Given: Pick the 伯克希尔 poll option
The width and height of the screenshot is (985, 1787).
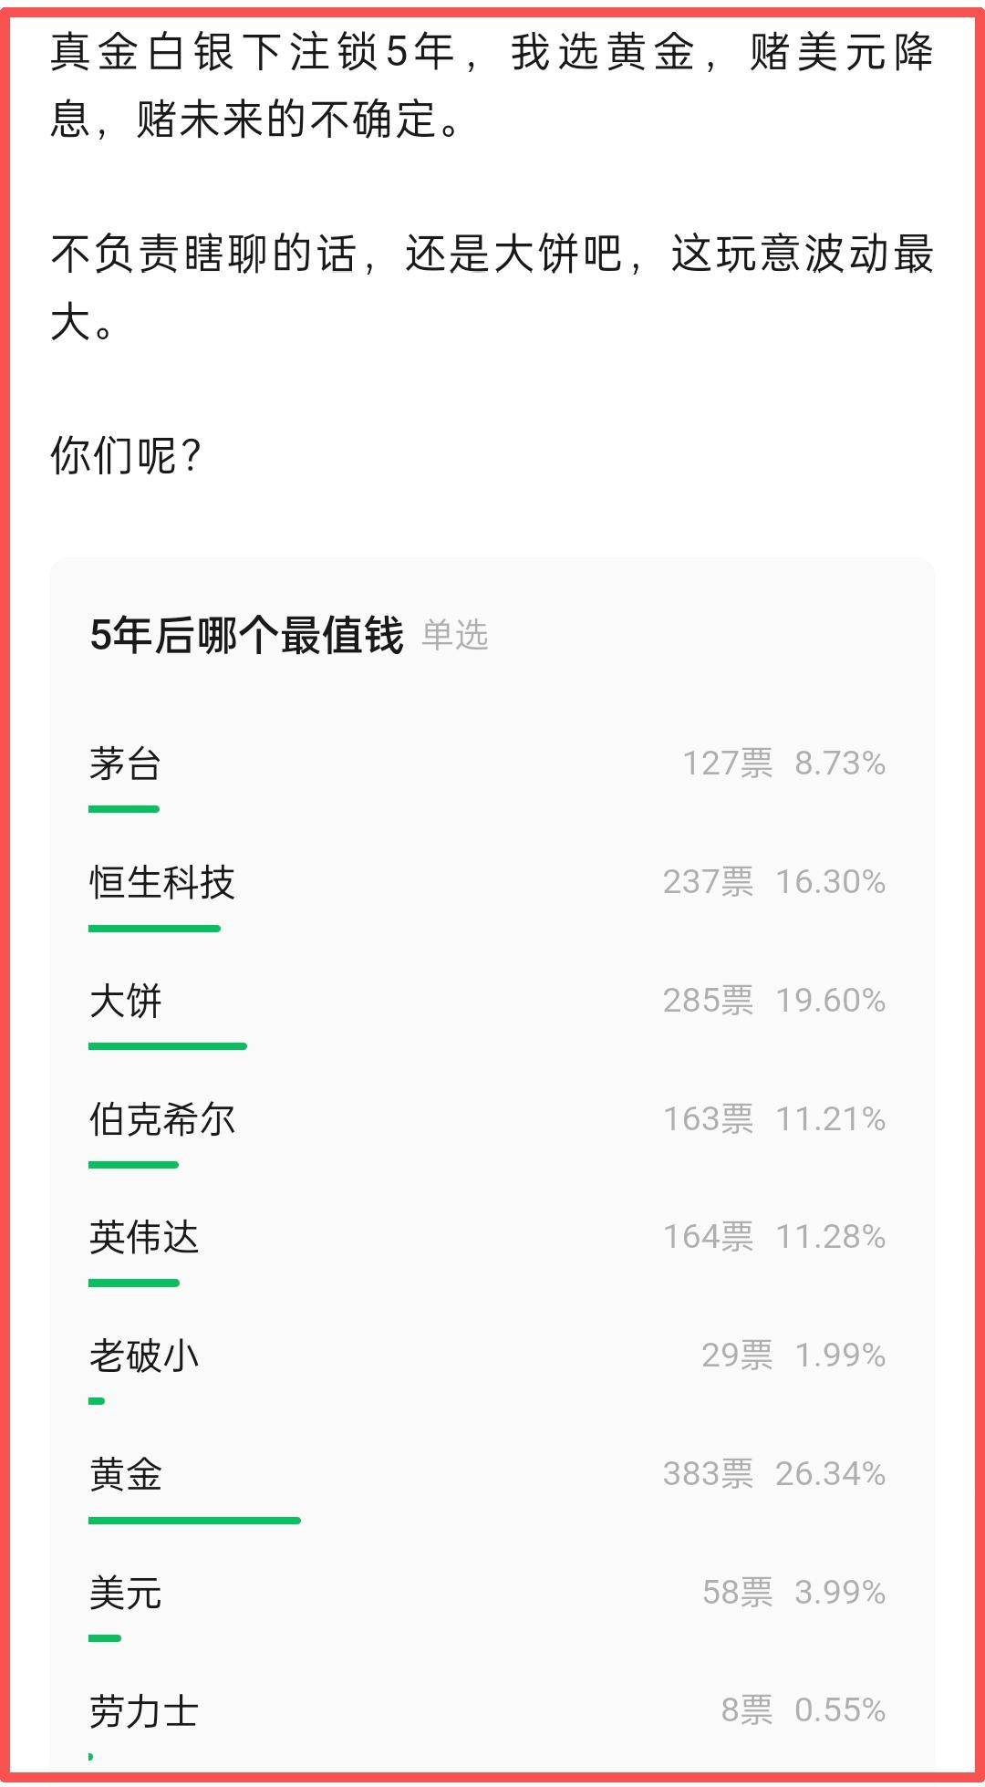Looking at the screenshot, I should click(162, 1119).
